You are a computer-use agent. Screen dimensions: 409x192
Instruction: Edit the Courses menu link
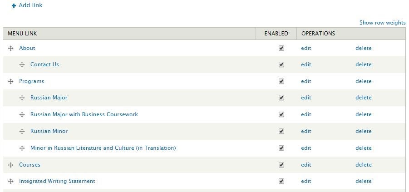pyautogui.click(x=306, y=165)
